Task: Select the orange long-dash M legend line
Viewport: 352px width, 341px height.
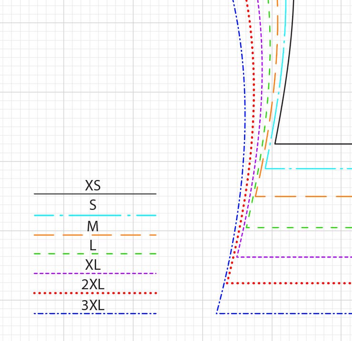Action: click(95, 235)
